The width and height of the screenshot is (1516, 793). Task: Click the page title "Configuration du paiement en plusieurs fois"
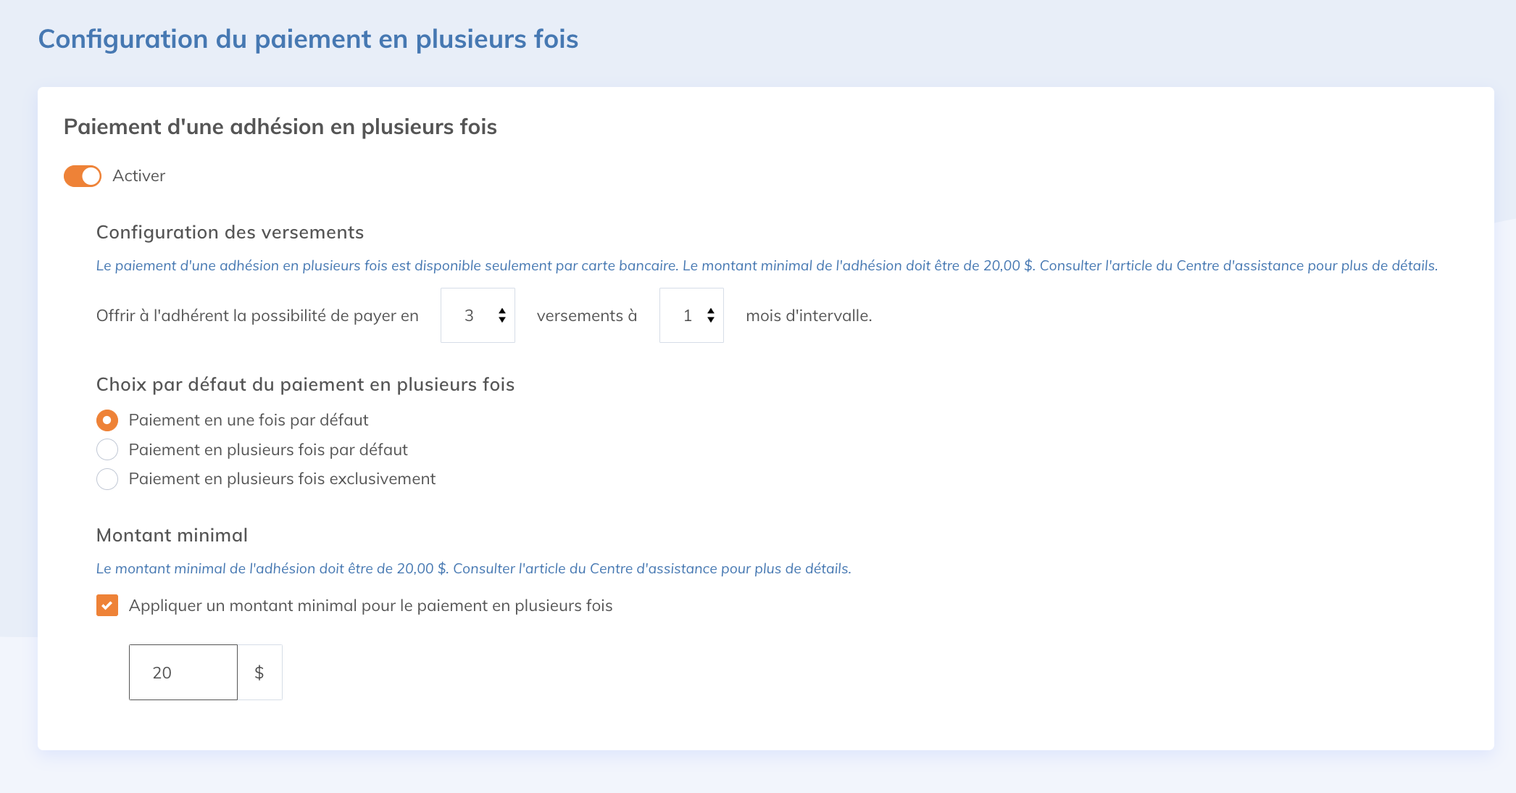pos(308,39)
